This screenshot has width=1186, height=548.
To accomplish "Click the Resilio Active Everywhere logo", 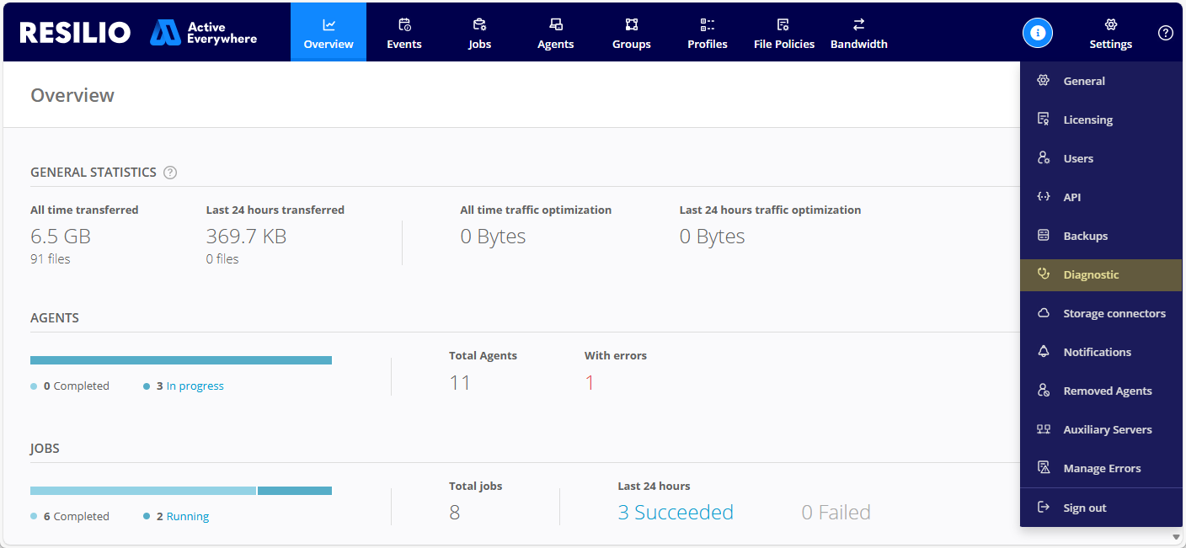I will [138, 32].
